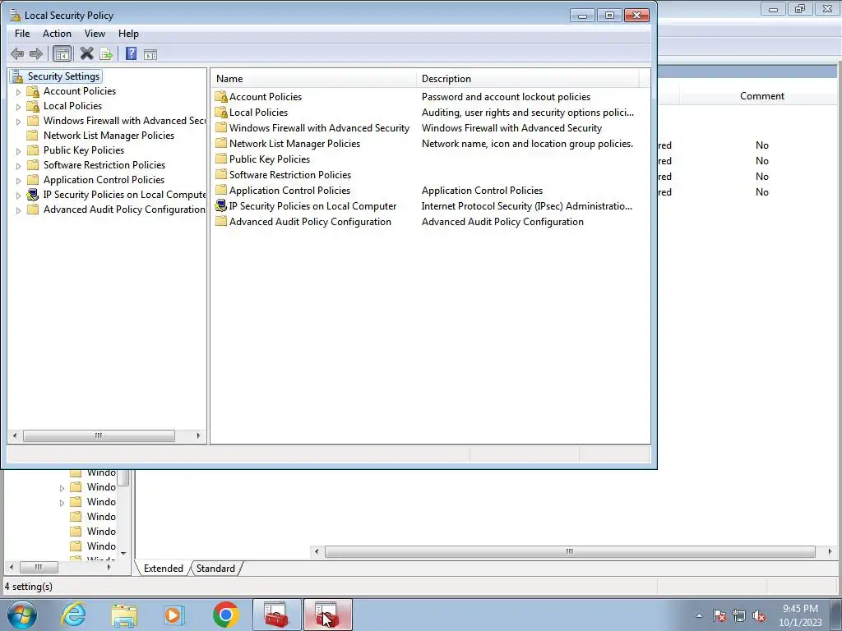Switch to Standard tab in background window
The height and width of the screenshot is (631, 842).
click(215, 569)
